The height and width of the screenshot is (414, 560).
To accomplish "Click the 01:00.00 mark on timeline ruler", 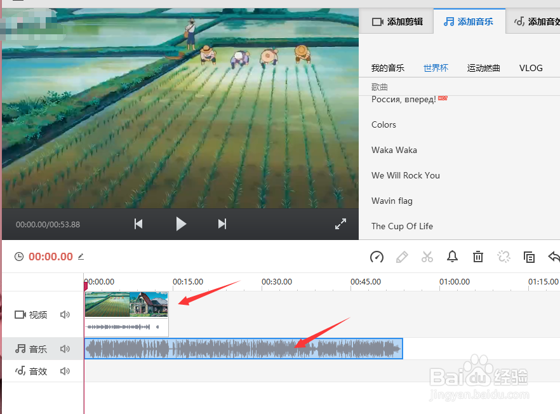I will coord(455,281).
